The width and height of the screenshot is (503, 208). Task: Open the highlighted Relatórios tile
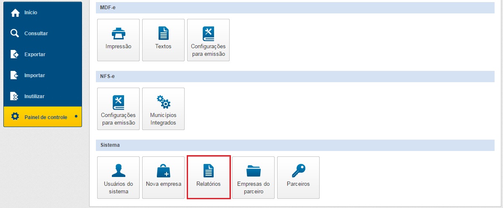(208, 177)
